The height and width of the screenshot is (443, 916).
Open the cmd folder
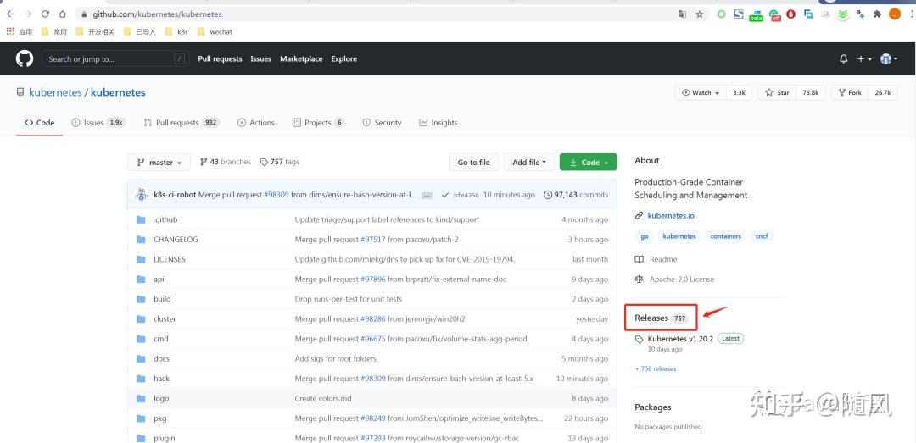(160, 339)
